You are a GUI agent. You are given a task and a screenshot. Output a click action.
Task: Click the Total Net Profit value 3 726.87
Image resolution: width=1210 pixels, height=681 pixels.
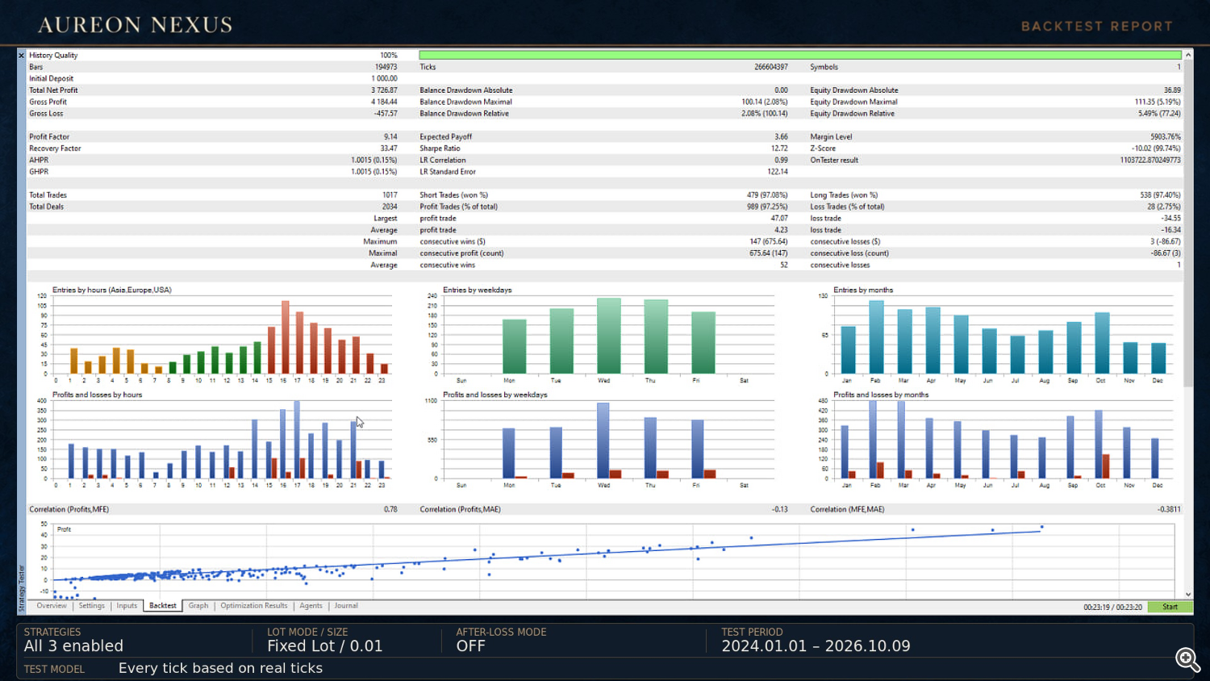tap(384, 90)
